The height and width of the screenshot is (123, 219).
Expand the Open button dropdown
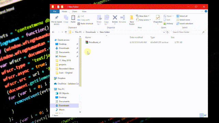click(173, 16)
